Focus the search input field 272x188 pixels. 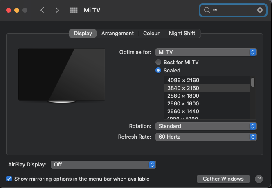click(x=233, y=10)
